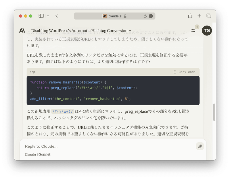This screenshot has width=230, height=179.
Task: Click the Anthropic logo in page header
Action: point(22,31)
